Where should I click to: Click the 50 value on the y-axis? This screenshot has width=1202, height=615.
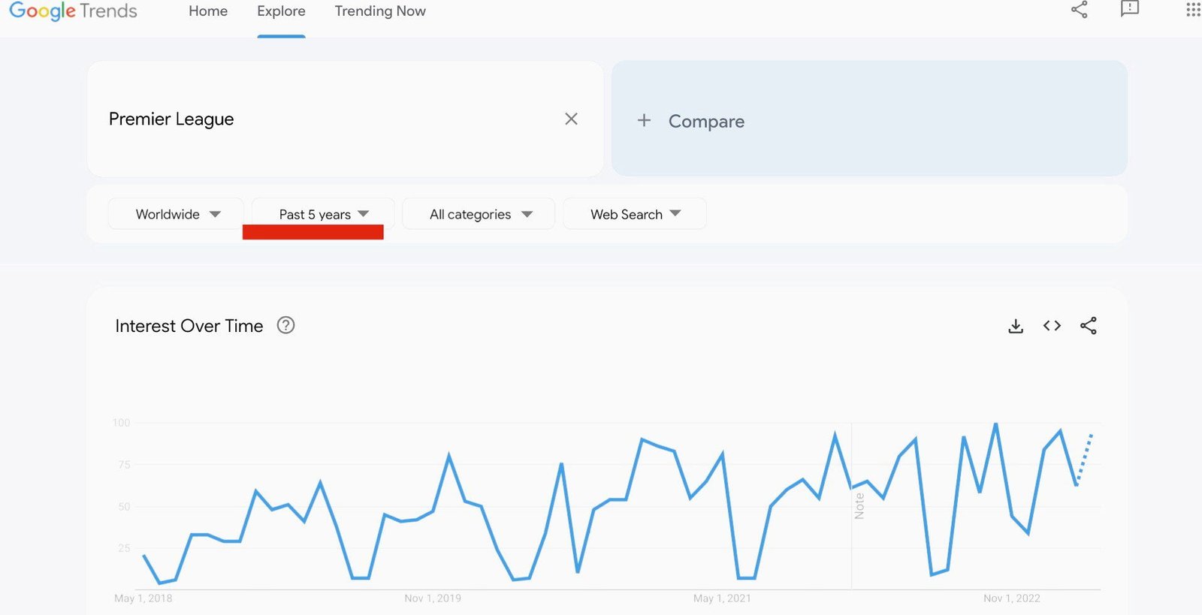click(124, 507)
